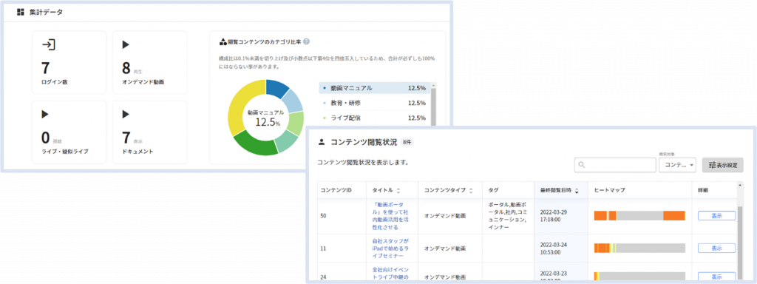The width and height of the screenshot is (757, 284).
Task: Click the heatmap bar for content ID 24
Action: (639, 277)
